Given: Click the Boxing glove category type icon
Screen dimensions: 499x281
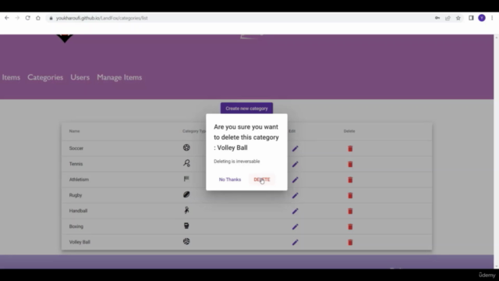Looking at the screenshot, I should tap(186, 226).
